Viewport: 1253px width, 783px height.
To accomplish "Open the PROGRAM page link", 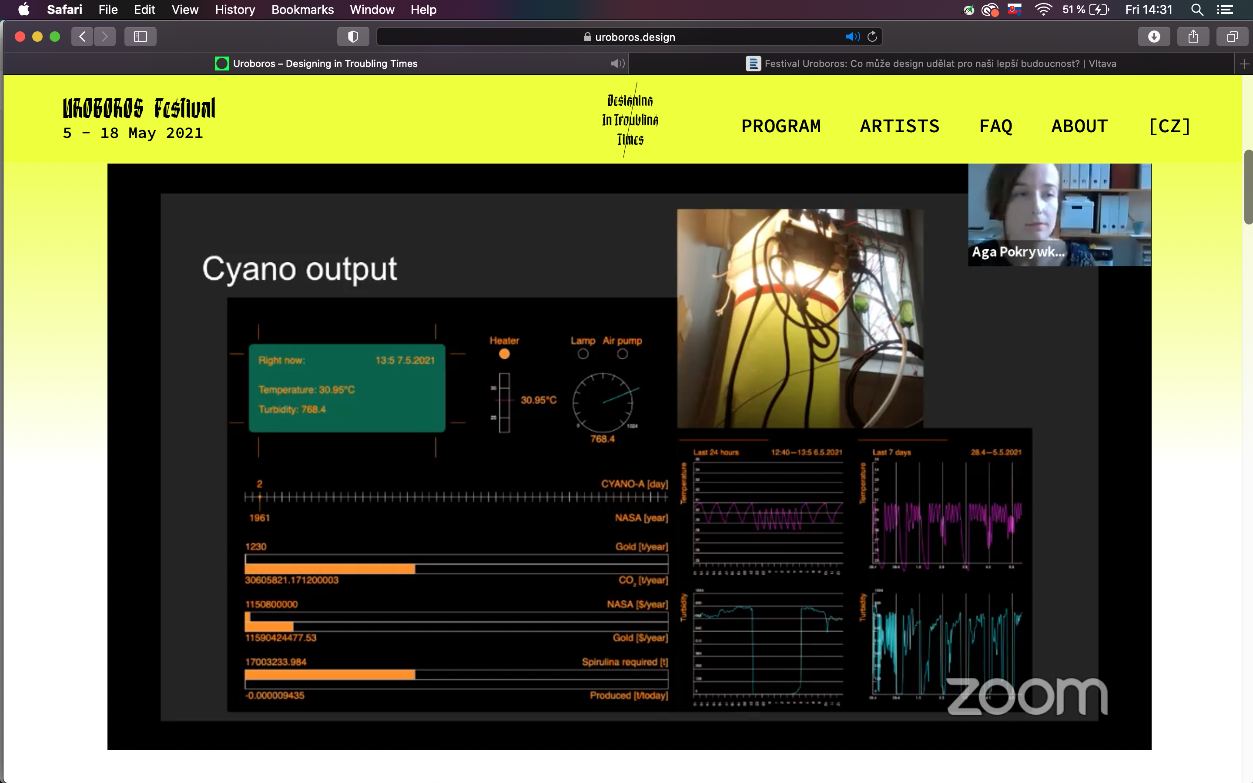I will point(781,126).
